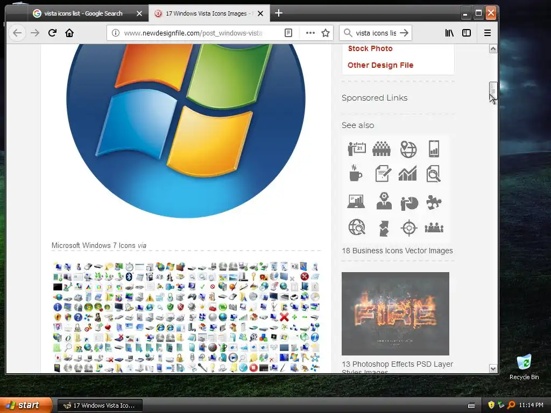Close the 17 Windows Vista Icons tab
This screenshot has width=551, height=413.
click(x=260, y=13)
